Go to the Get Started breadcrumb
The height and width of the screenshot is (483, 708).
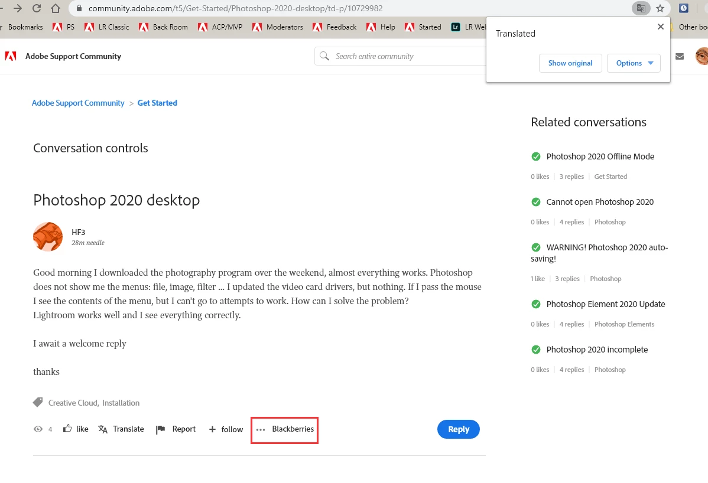pos(157,103)
